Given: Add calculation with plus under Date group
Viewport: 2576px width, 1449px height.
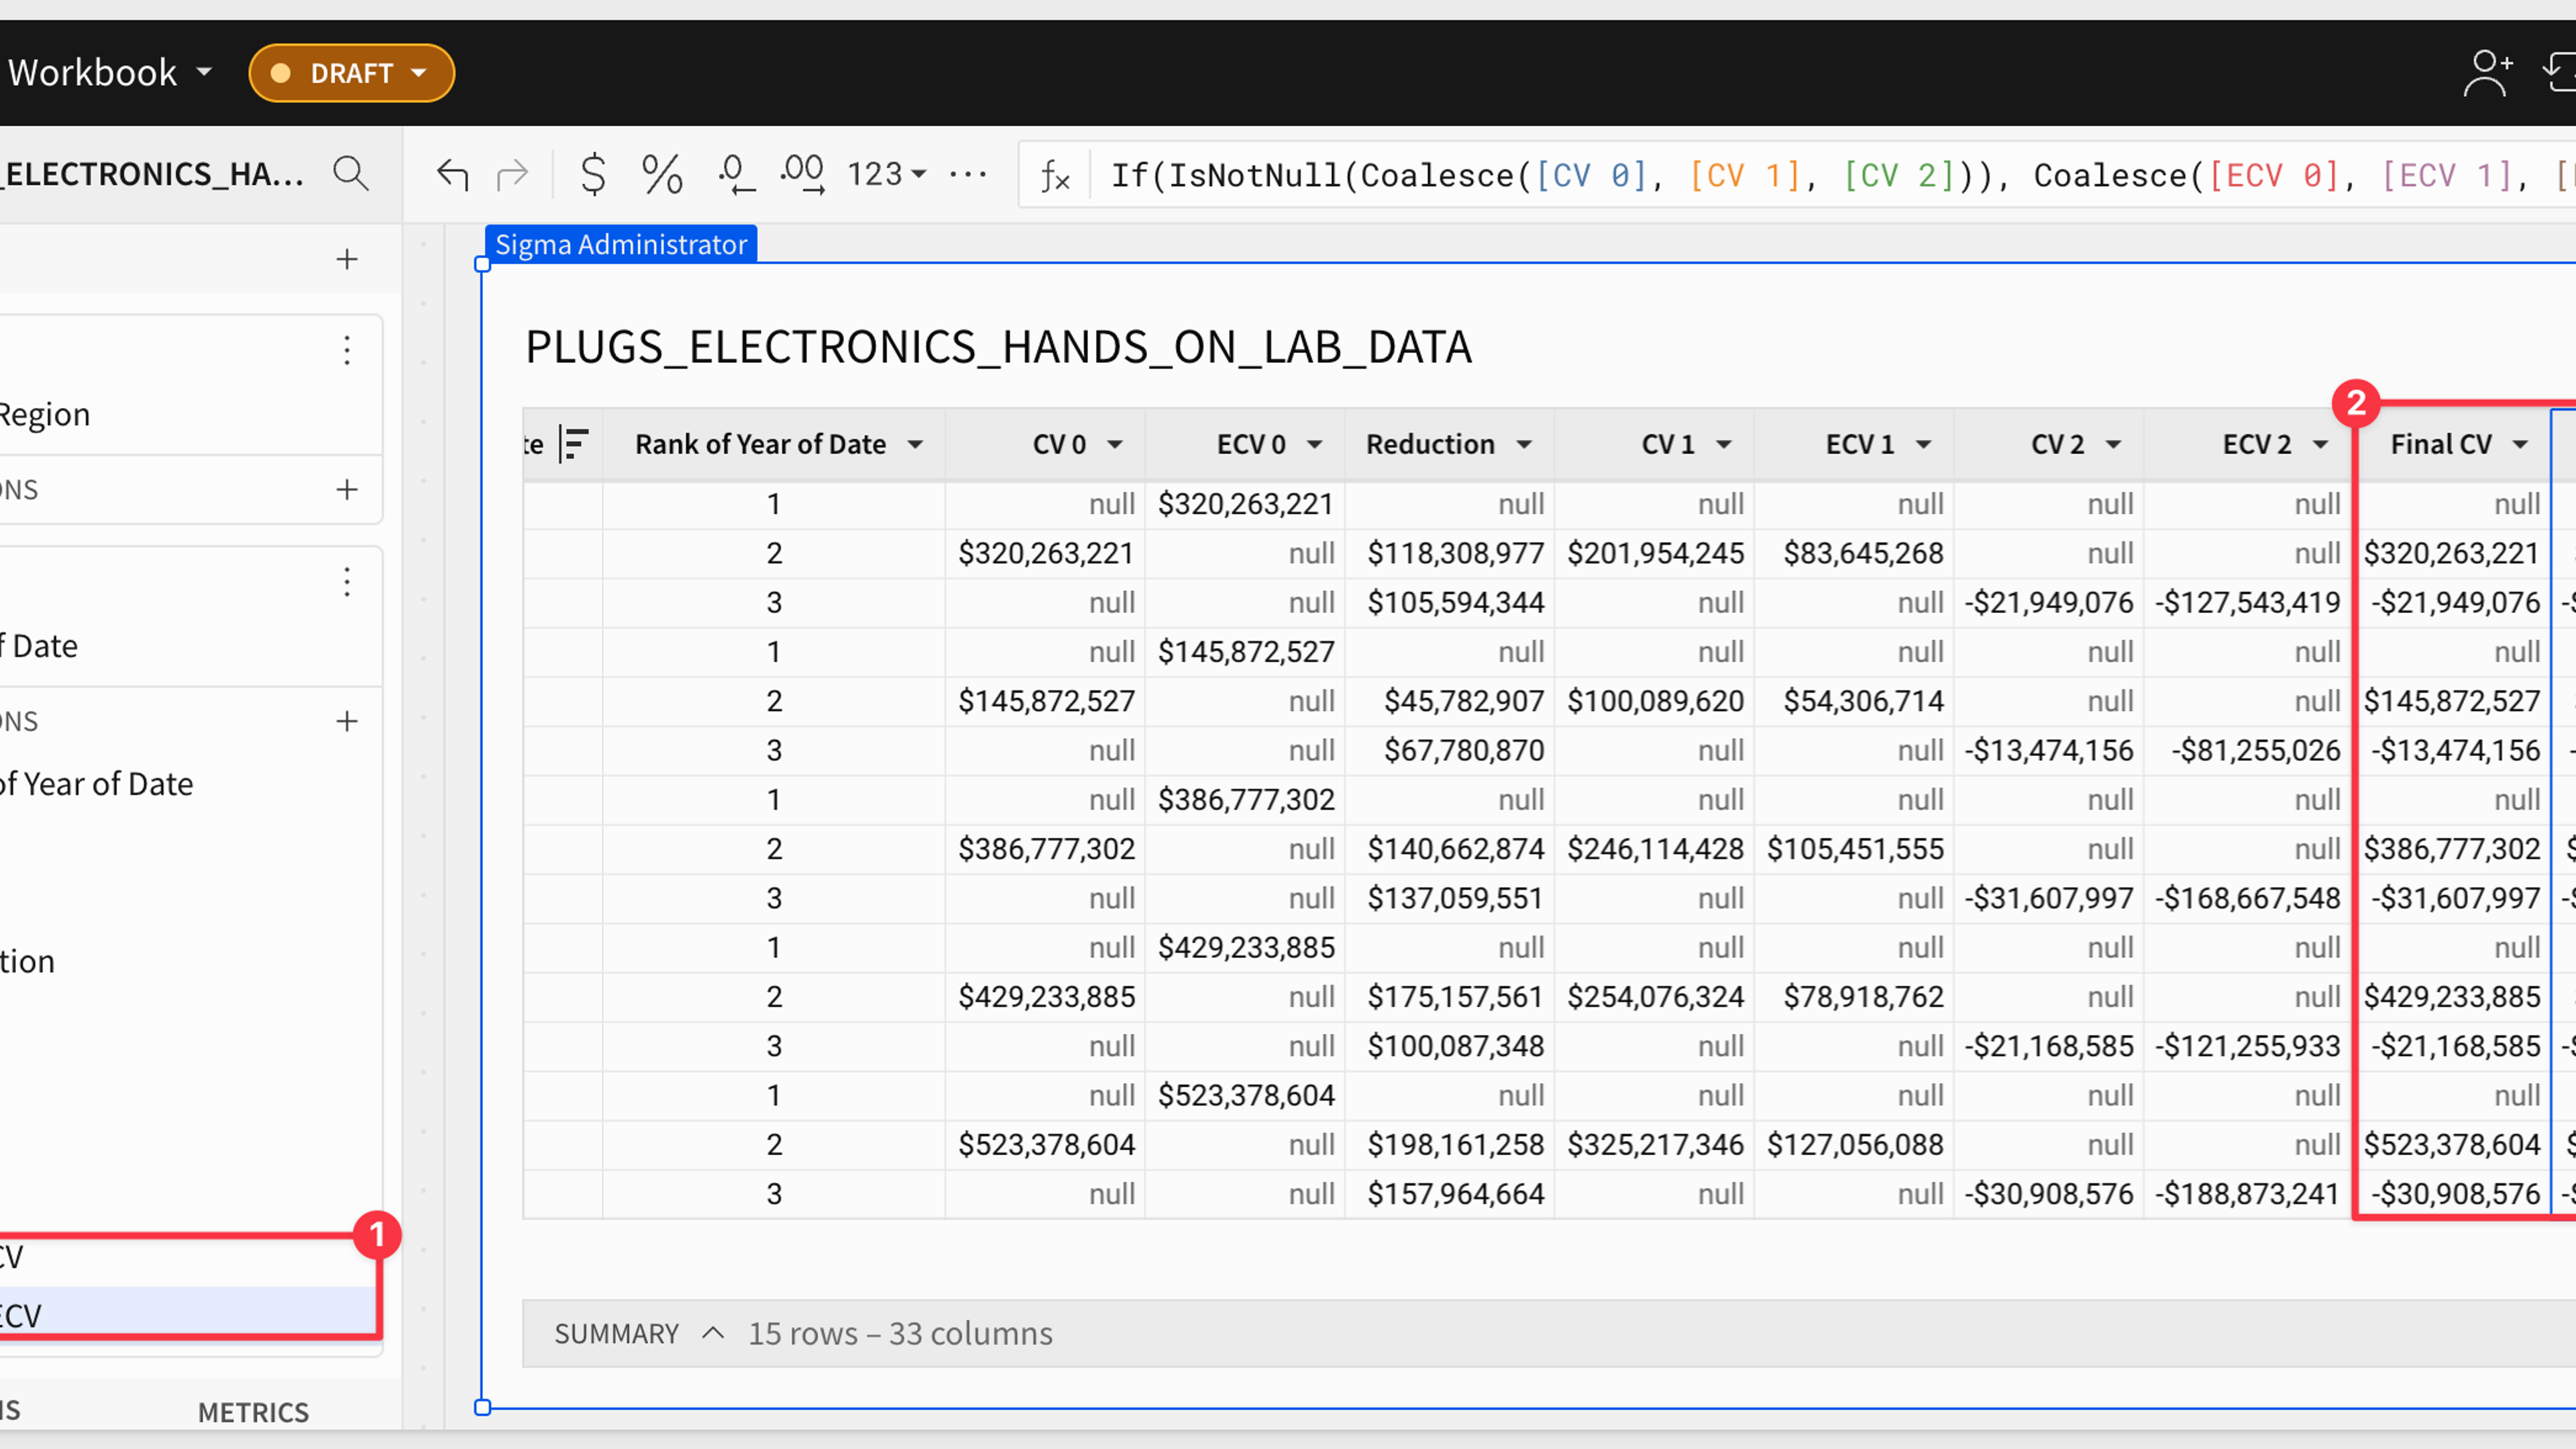Looking at the screenshot, I should [347, 721].
